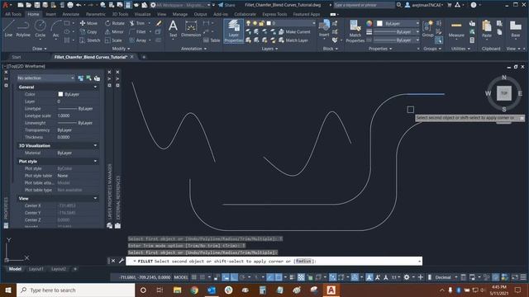This screenshot has width=529, height=297.
Task: Click the object color wheel icon
Action: point(369,24)
